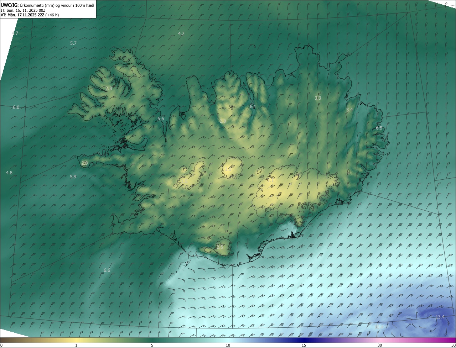This screenshot has height=348, width=456.
Task: Click the "1.5" value on Langjökull glacier
Action: [x=185, y=181]
